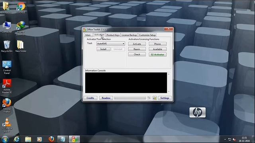255x143 pixels.
Task: Open the New folder desktop icon
Action: (x=21, y=46)
